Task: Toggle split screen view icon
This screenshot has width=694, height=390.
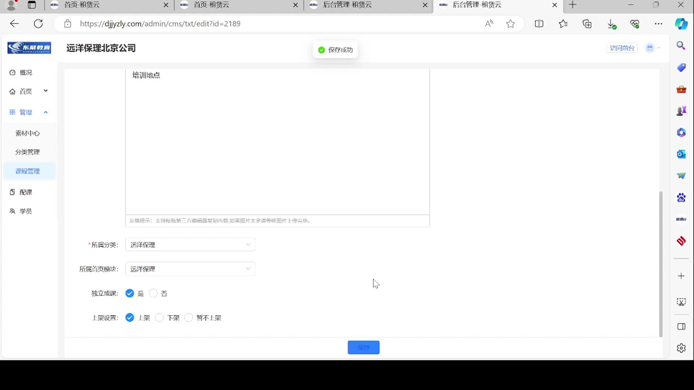Action: tap(539, 24)
